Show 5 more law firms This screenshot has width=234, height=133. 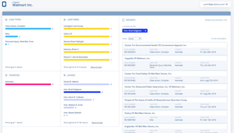(x=96, y=67)
